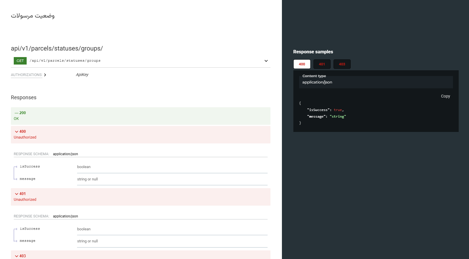
Task: Click the "string" value in JSON sample
Action: [x=338, y=116]
